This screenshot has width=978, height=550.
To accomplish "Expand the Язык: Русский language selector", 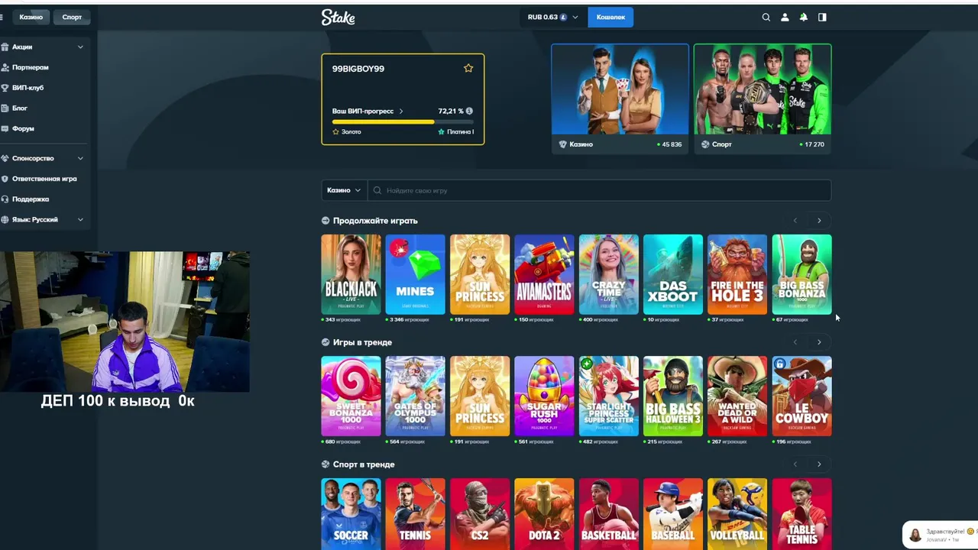I will click(x=80, y=219).
